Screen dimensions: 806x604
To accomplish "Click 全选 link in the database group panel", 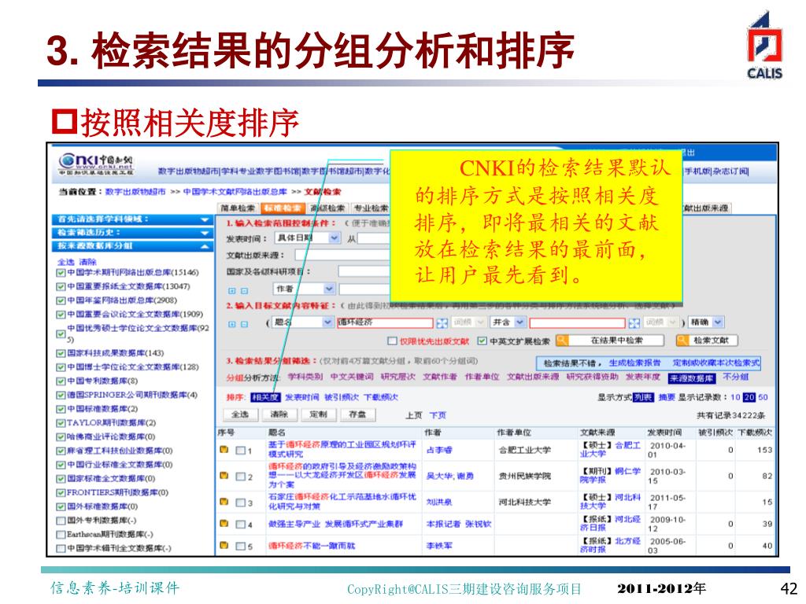I will click(x=66, y=263).
